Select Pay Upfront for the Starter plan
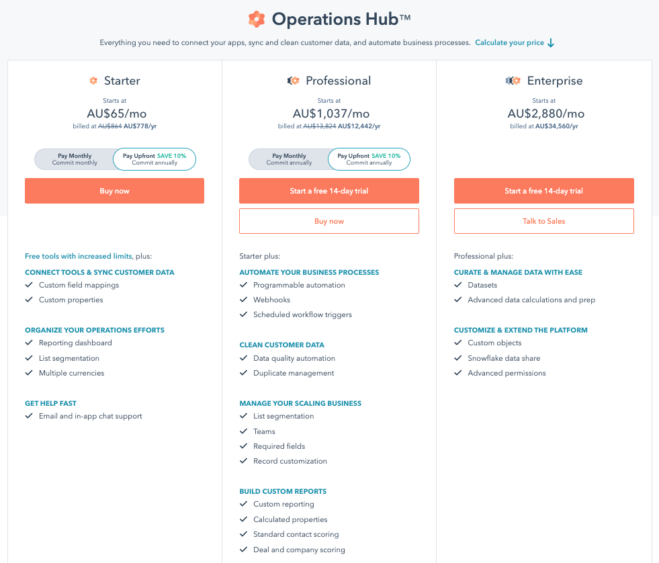Image resolution: width=659 pixels, height=563 pixels. (x=154, y=159)
